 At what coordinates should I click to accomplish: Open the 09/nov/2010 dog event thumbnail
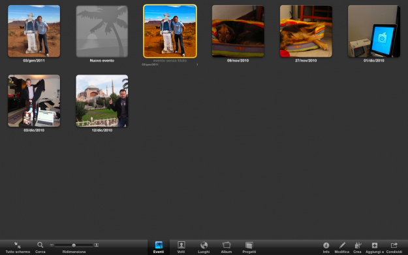pyautogui.click(x=238, y=31)
